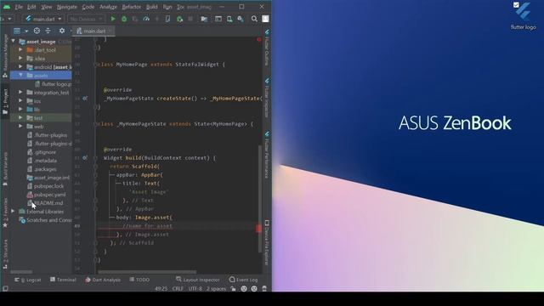Open the Event Log
This screenshot has height=306, width=544.
click(x=244, y=280)
